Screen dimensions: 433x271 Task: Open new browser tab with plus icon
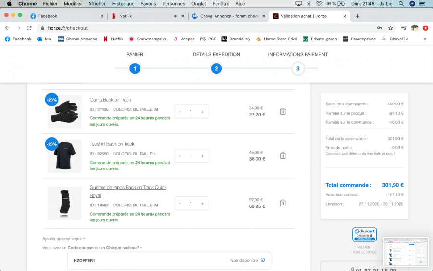(357, 16)
